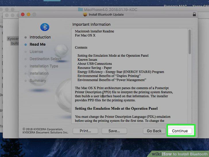209x157 pixels.
Task: Click inside the Important Information text area
Action: pyautogui.click(x=130, y=76)
